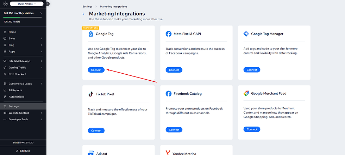This screenshot has width=345, height=155.
Task: Click the TikTok Pixel card title
Action: coord(105,94)
